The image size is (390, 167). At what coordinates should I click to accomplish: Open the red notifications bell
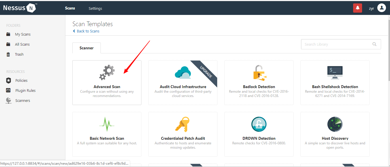click(x=357, y=8)
